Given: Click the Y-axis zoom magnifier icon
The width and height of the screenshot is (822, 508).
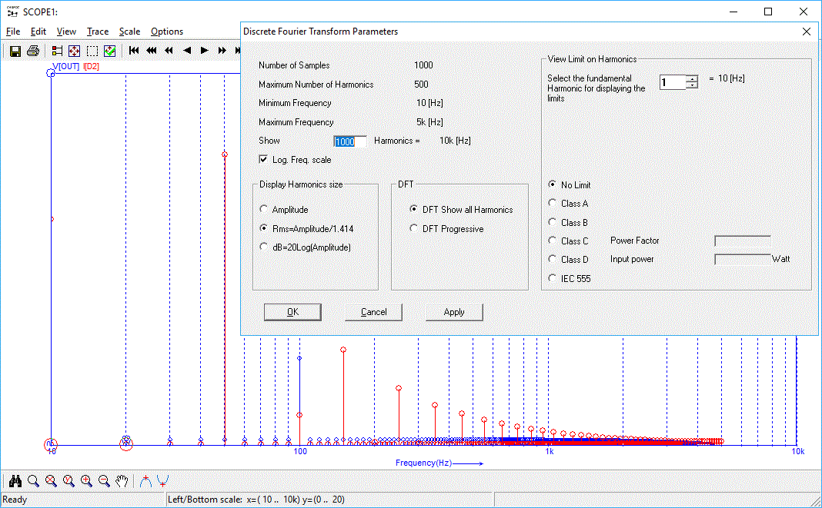Looking at the screenshot, I should click(68, 481).
